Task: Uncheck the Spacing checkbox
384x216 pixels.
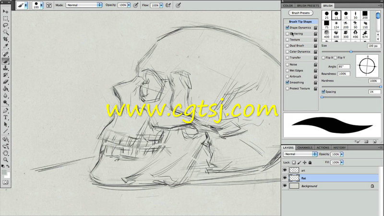Action: [323, 92]
